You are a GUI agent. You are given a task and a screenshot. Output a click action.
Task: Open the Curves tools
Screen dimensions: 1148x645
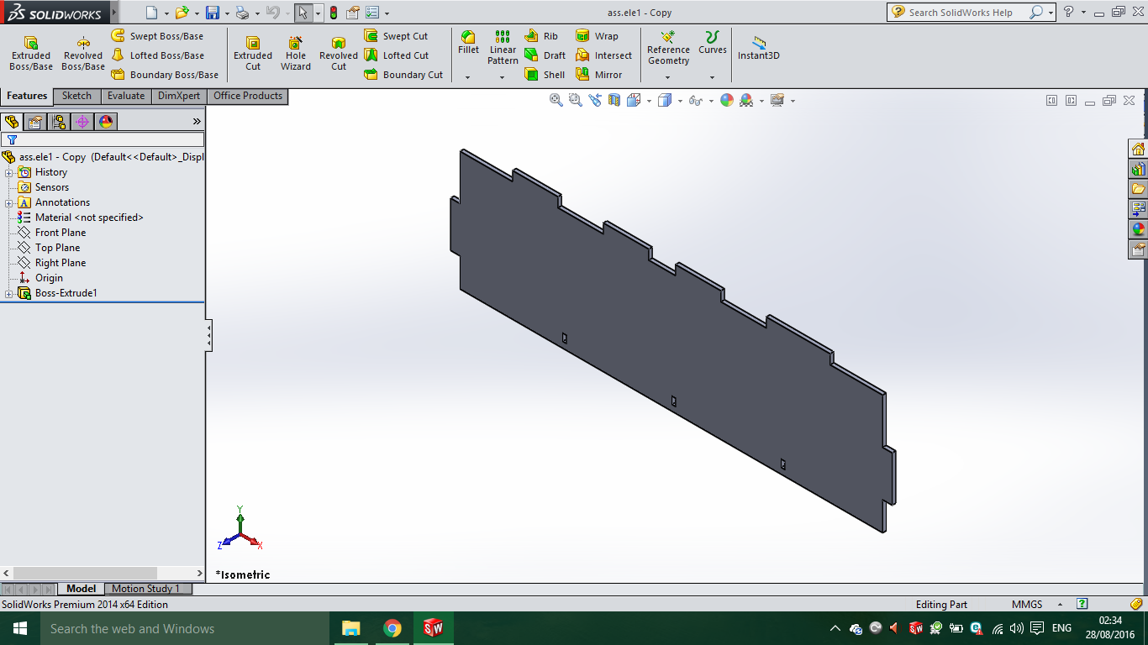coord(713,43)
